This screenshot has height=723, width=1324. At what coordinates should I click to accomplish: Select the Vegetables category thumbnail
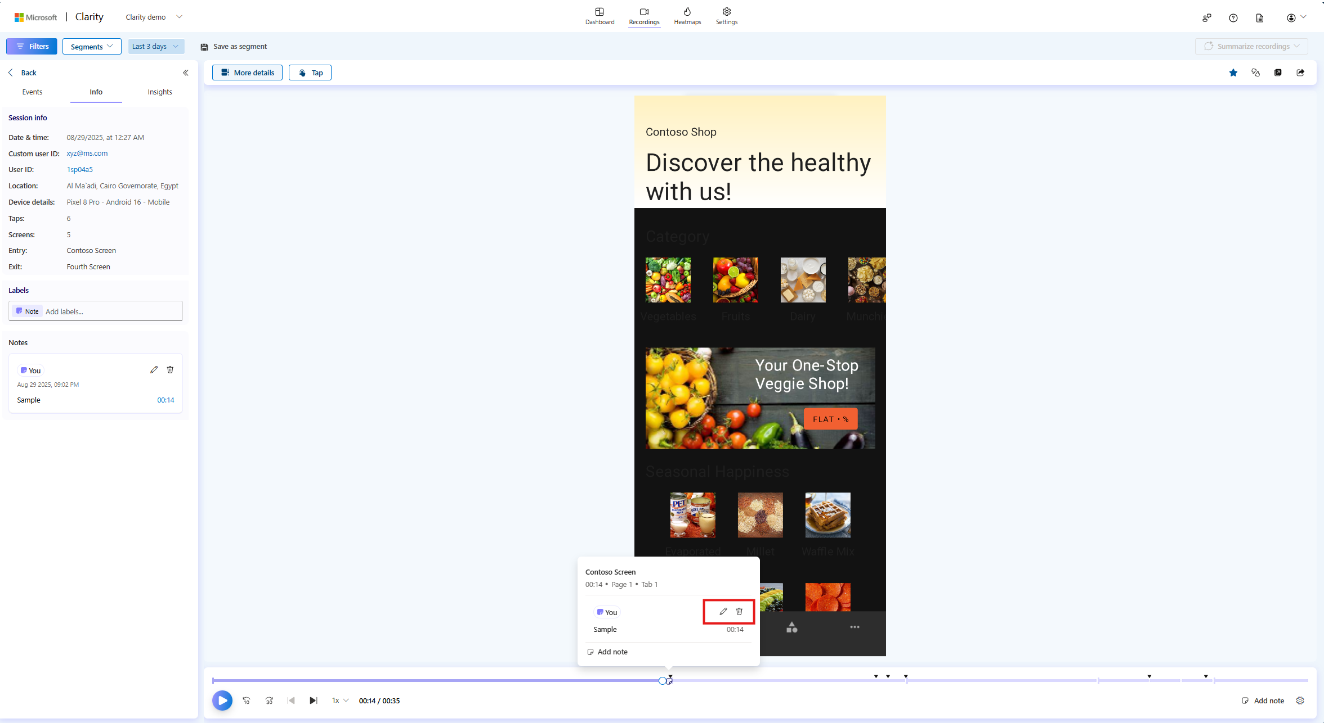(x=668, y=280)
